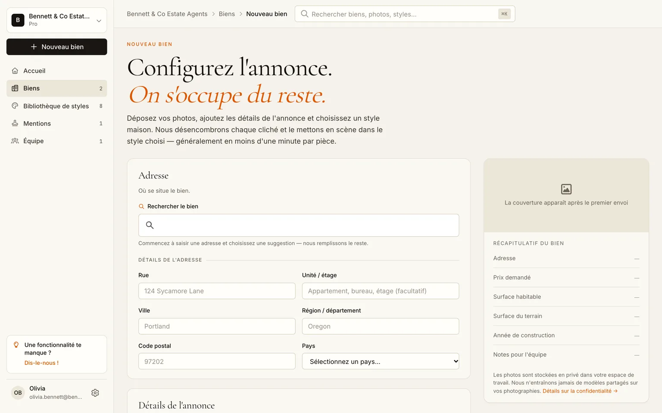Click the Nouveau bien button
The image size is (662, 413).
point(57,47)
